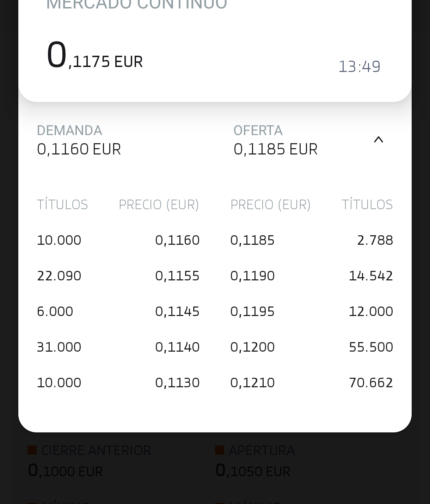The height and width of the screenshot is (504, 430).
Task: Select the DEMANDA 0,1160 EUR summary
Action: (x=79, y=140)
